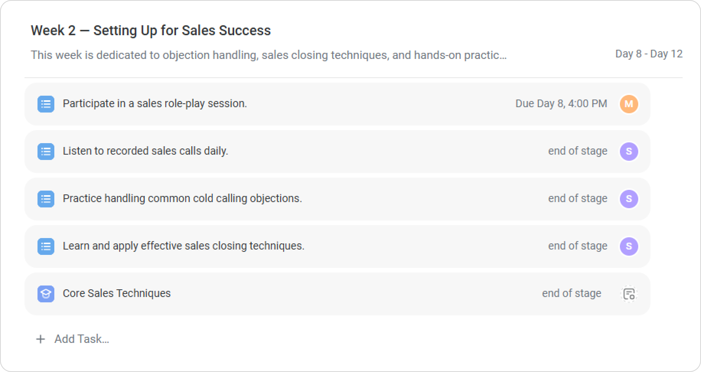Viewport: 701px width, 372px height.
Task: Click list icon for sales closing techniques task
Action: [46, 246]
